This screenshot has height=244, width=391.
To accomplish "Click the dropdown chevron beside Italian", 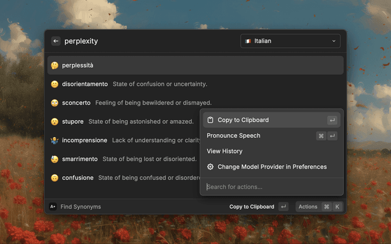I will (x=334, y=41).
